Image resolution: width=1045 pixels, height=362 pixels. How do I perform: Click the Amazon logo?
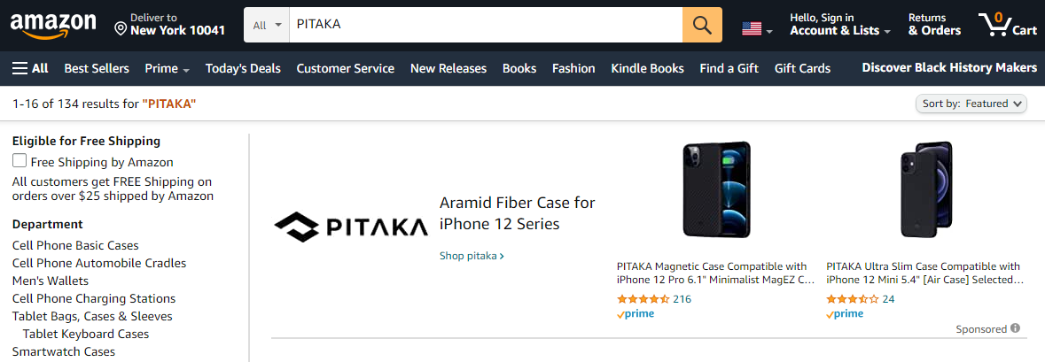[53, 25]
